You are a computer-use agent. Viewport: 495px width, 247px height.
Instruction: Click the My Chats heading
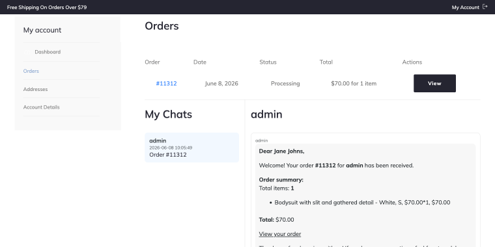tap(168, 114)
